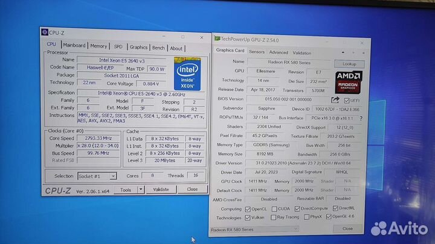Screen dimensions: 435x244
Task: Click the Package field Socket 2011 LGA
Action: coord(121,75)
